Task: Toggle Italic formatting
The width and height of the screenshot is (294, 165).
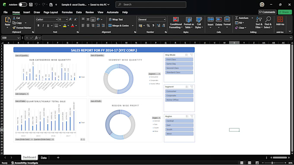Action: 43,25
